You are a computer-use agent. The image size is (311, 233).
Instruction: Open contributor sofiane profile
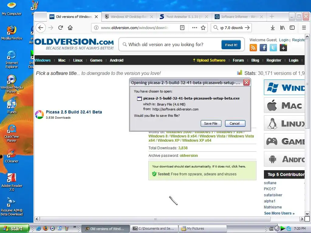click(270, 183)
